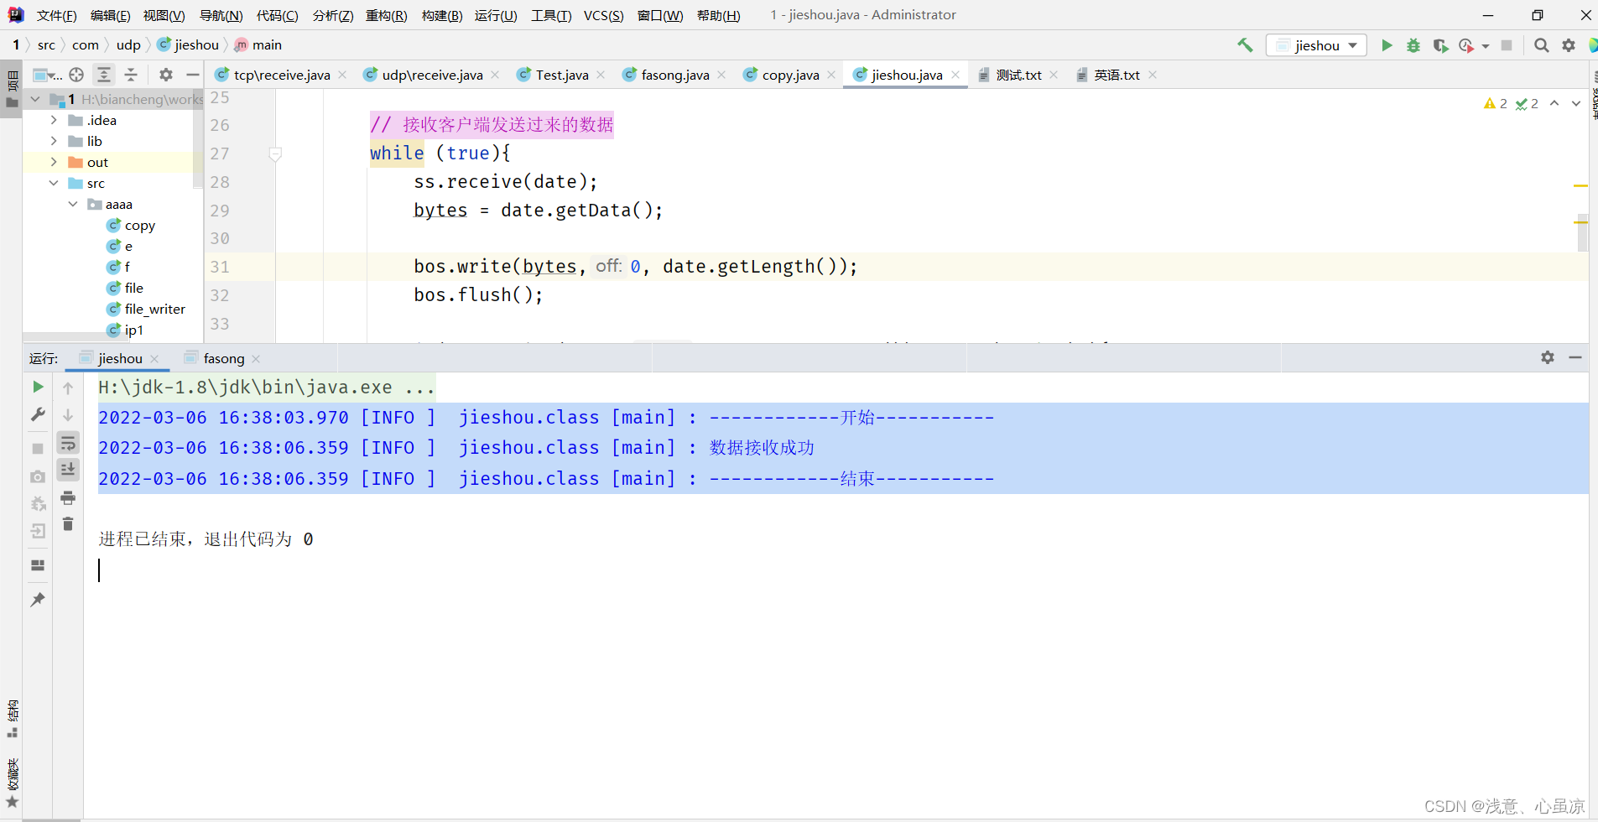1598x822 pixels.
Task: Toggle fold marker at line 27
Action: 275,153
